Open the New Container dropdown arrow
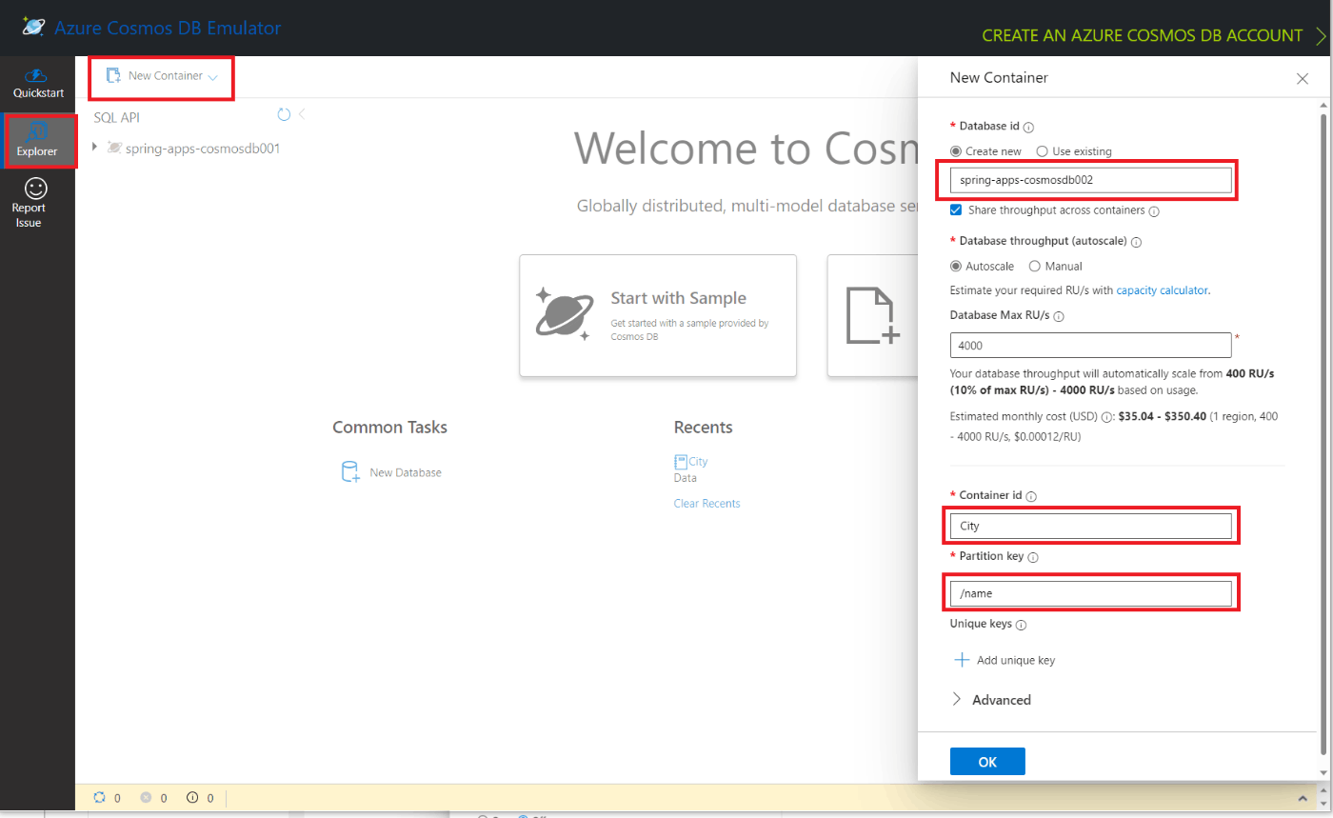Viewport: 1333px width, 818px height. (x=212, y=77)
